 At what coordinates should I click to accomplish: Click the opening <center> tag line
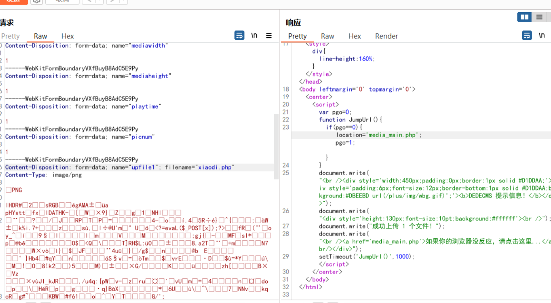click(x=319, y=97)
